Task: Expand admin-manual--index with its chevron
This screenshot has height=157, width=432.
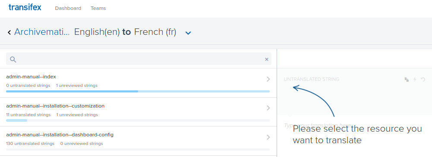Action: pos(268,79)
